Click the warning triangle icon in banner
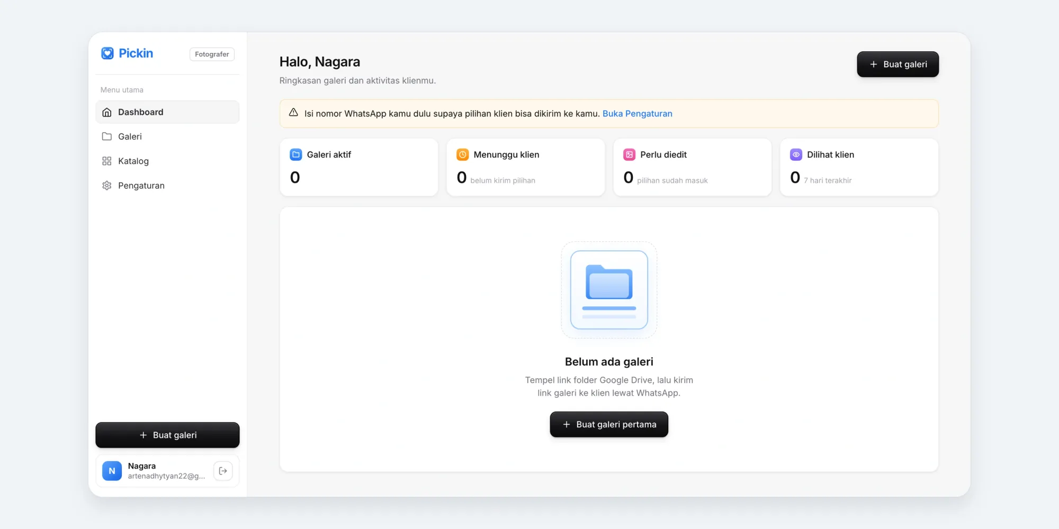 (293, 113)
